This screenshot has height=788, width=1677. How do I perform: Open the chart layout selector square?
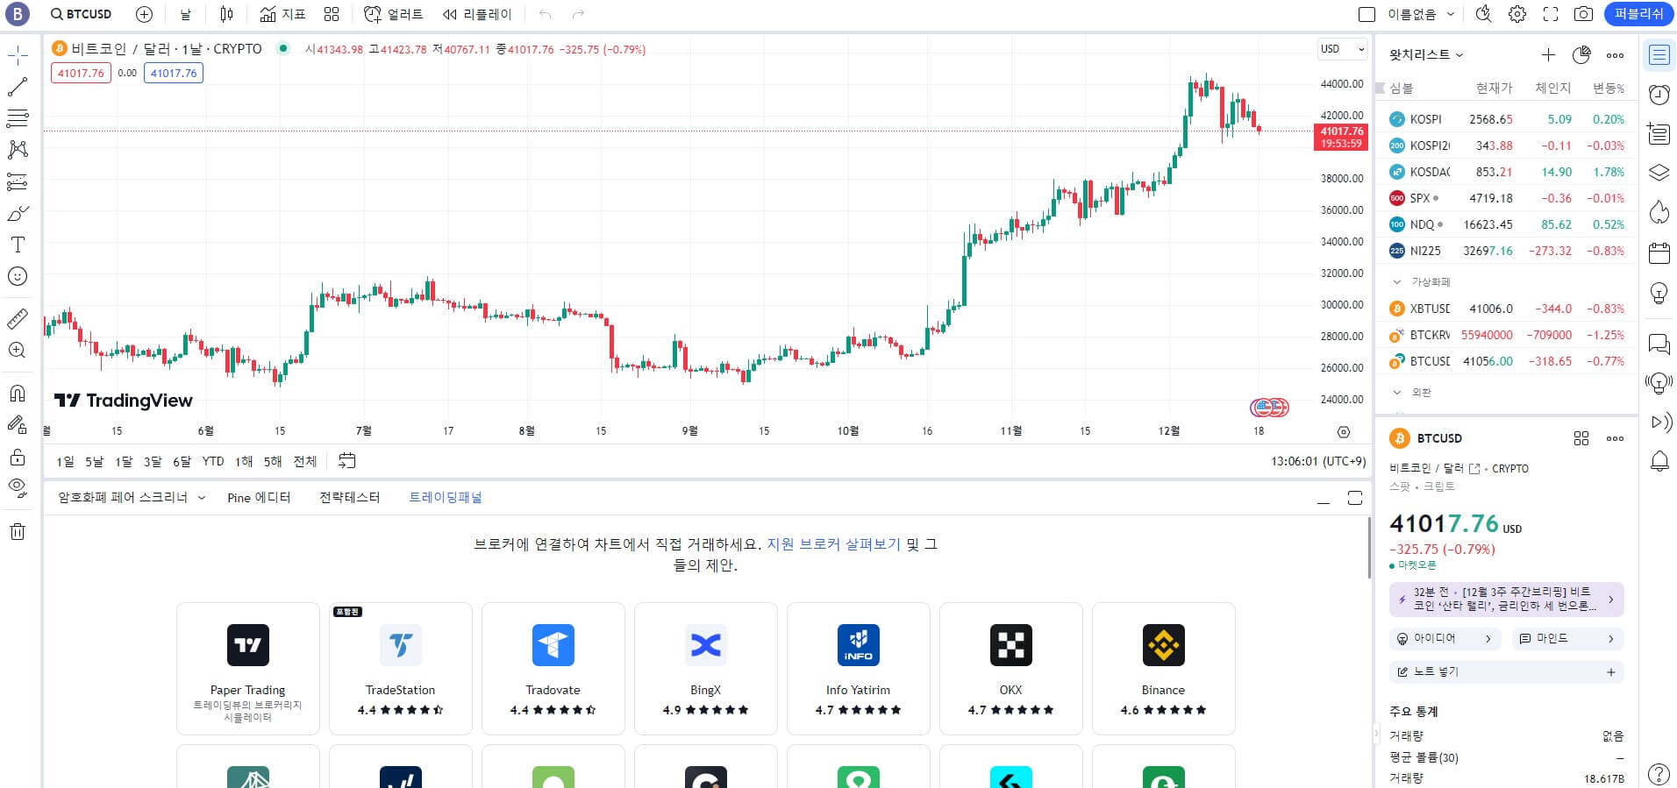(1367, 14)
